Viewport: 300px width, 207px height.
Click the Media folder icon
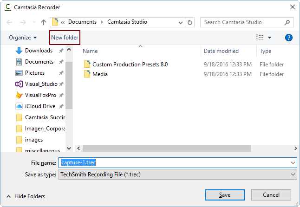87,74
